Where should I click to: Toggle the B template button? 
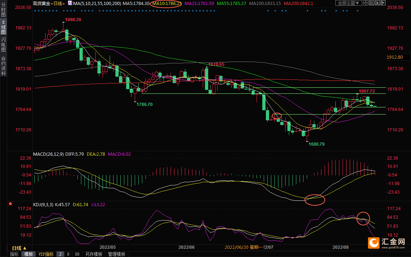(x=68, y=254)
